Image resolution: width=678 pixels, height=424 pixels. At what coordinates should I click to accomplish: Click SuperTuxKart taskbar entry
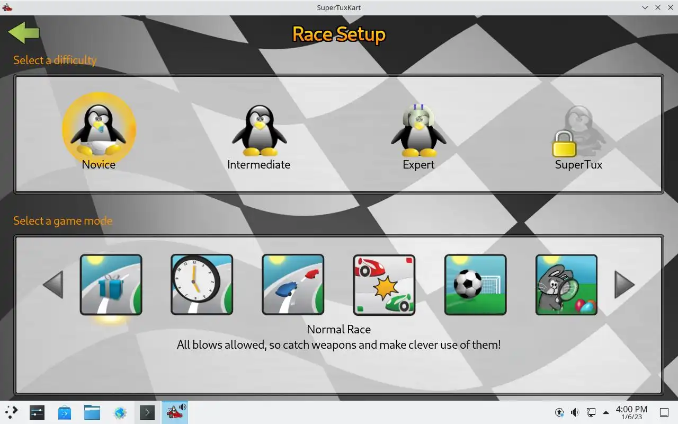coord(175,412)
